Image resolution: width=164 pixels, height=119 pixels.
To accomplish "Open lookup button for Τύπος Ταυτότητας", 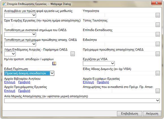I will pos(157,25).
